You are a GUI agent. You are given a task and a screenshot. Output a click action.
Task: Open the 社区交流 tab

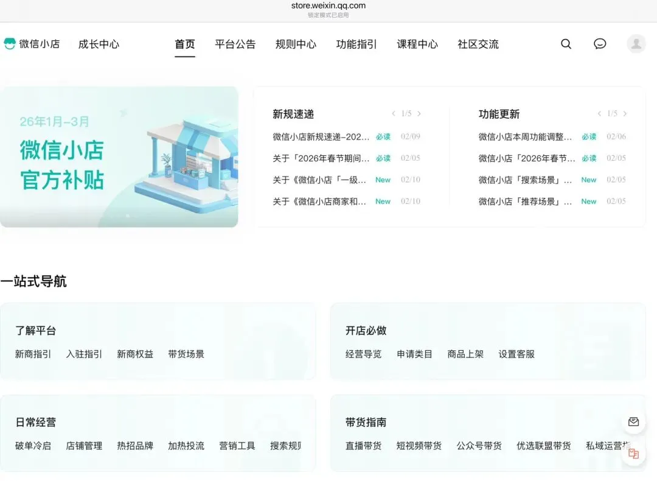click(478, 44)
